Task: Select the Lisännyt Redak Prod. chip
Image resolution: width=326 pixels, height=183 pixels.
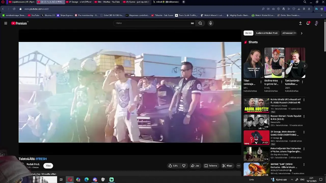Action: [x=267, y=33]
